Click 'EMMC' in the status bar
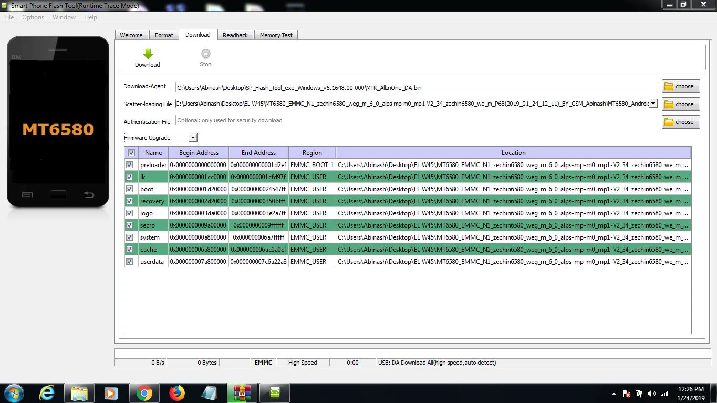 coord(264,363)
